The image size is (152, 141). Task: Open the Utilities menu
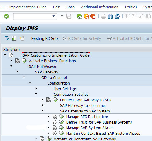[131, 7]
